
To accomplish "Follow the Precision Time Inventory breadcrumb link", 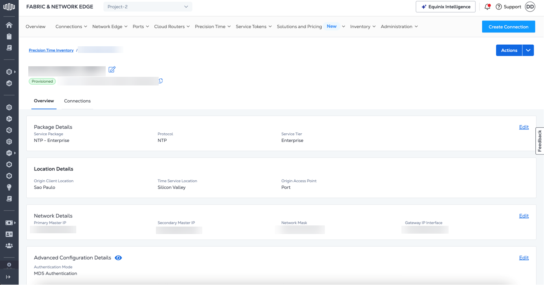I will point(51,50).
